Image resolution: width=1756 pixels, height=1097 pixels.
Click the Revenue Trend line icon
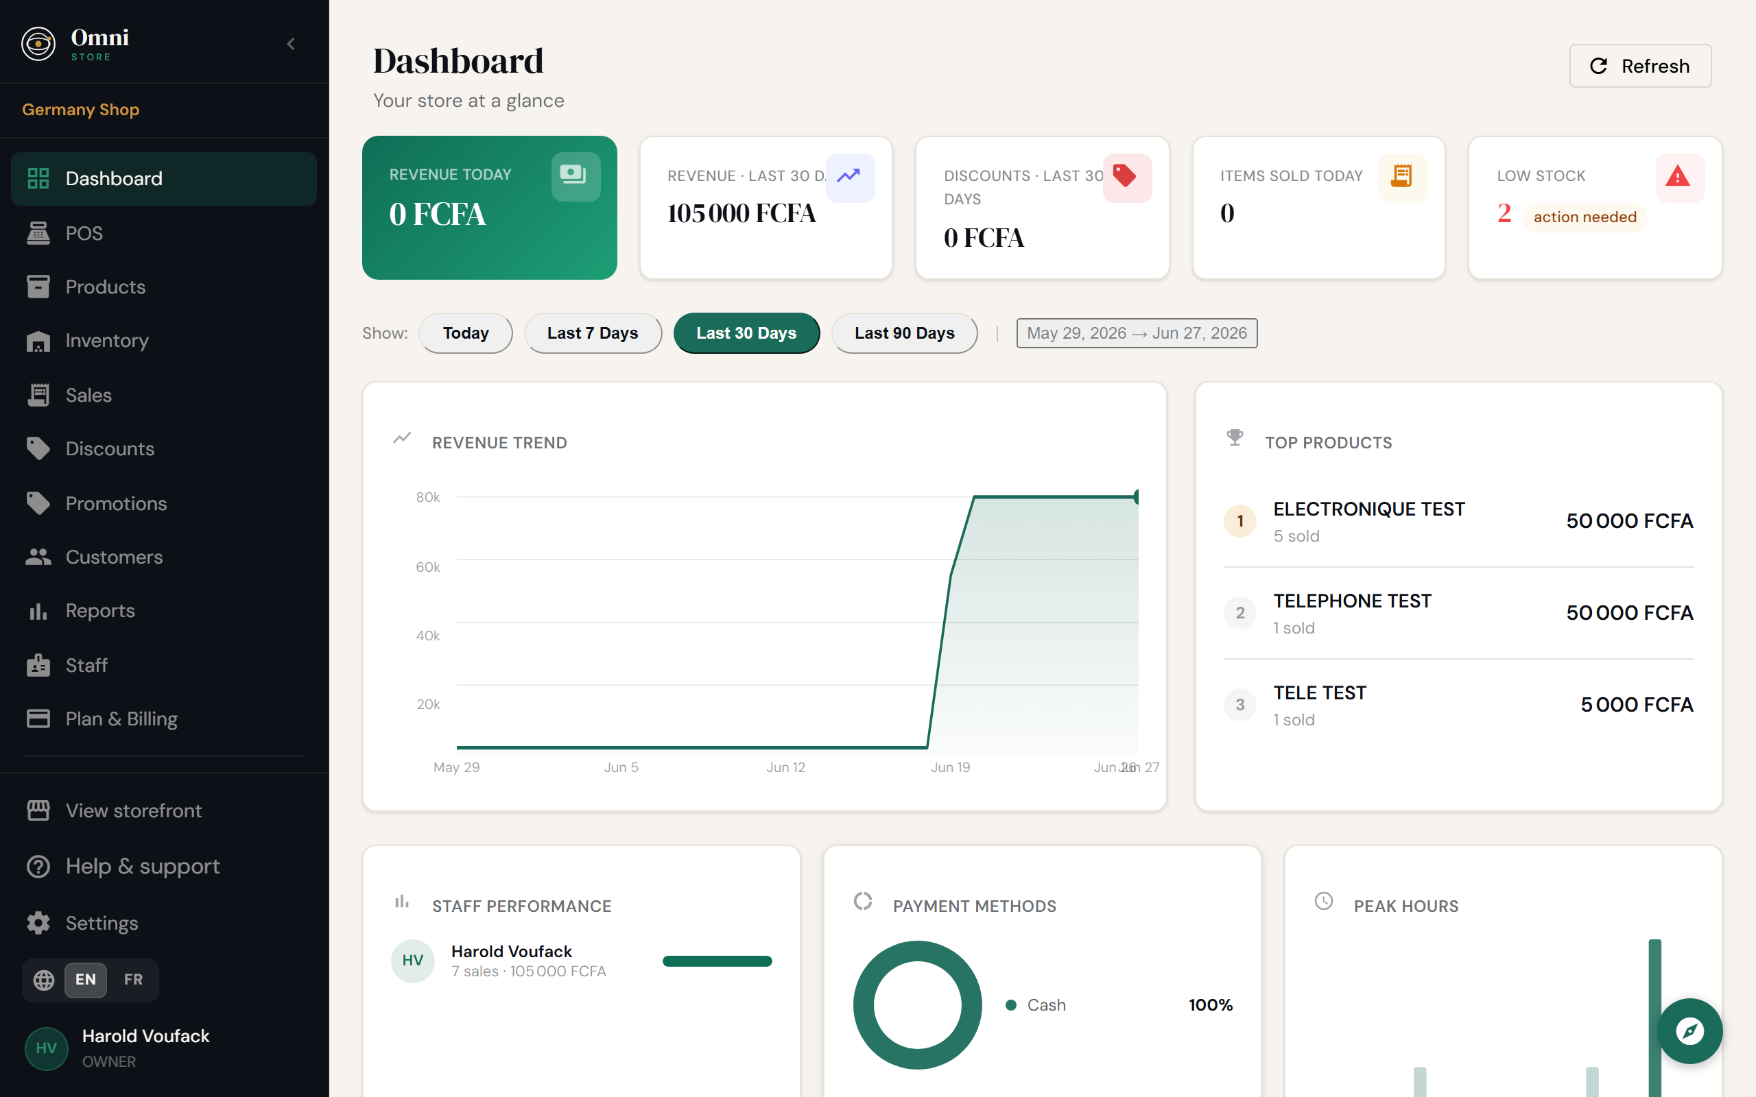click(x=402, y=438)
